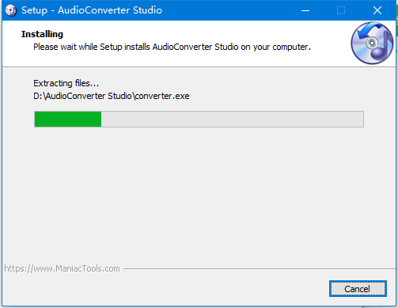The width and height of the screenshot is (398, 308).
Task: Click the greyed-out maximize button
Action: (x=341, y=10)
